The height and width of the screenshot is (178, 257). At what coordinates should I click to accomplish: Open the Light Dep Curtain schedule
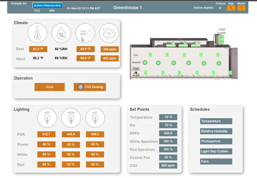(216, 151)
